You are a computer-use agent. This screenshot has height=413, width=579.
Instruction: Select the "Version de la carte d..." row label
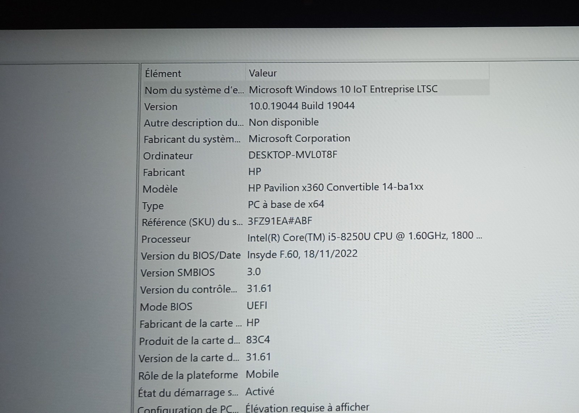(189, 358)
